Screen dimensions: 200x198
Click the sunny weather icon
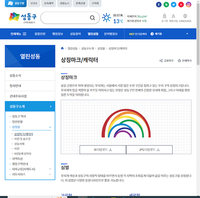tap(106, 18)
